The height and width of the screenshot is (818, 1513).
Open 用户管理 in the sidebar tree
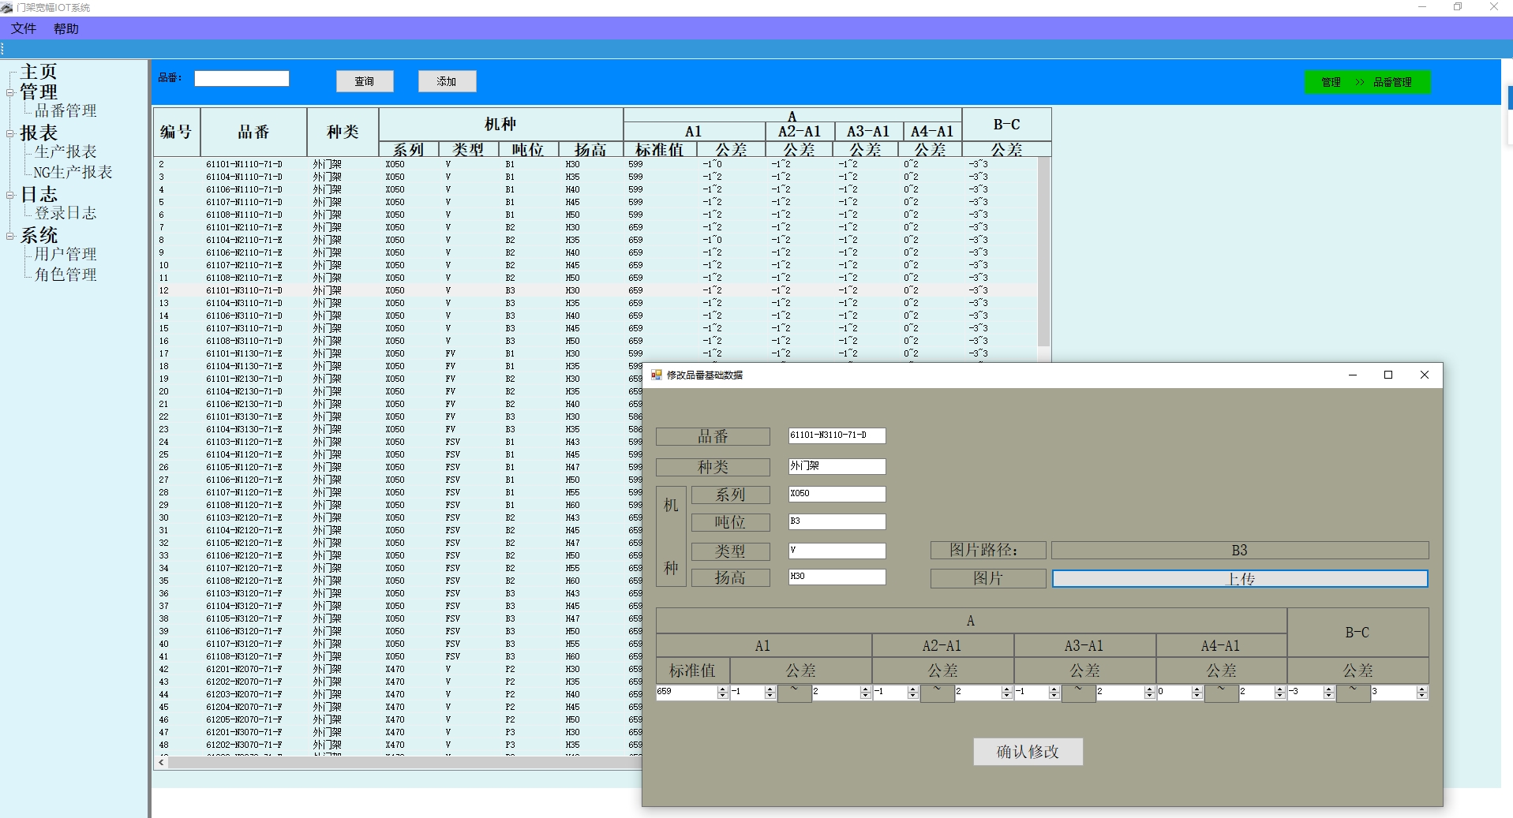pyautogui.click(x=66, y=254)
